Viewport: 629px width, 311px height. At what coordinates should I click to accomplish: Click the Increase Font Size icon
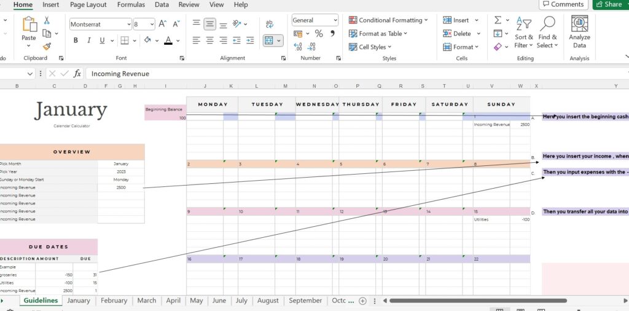(x=163, y=24)
